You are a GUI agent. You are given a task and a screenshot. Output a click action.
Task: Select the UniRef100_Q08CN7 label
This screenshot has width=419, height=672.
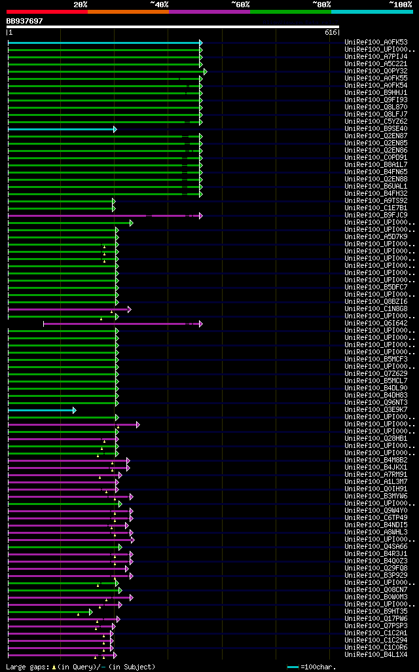point(376,589)
